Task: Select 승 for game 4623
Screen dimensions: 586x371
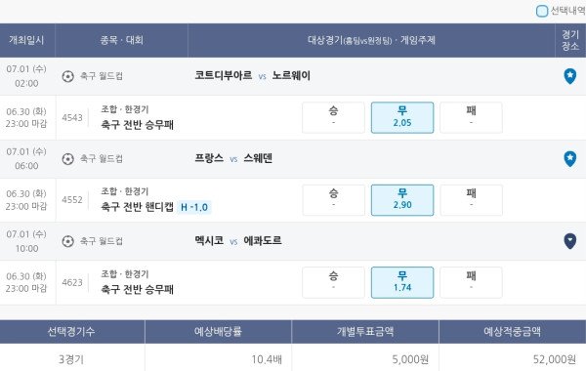Action: 333,282
